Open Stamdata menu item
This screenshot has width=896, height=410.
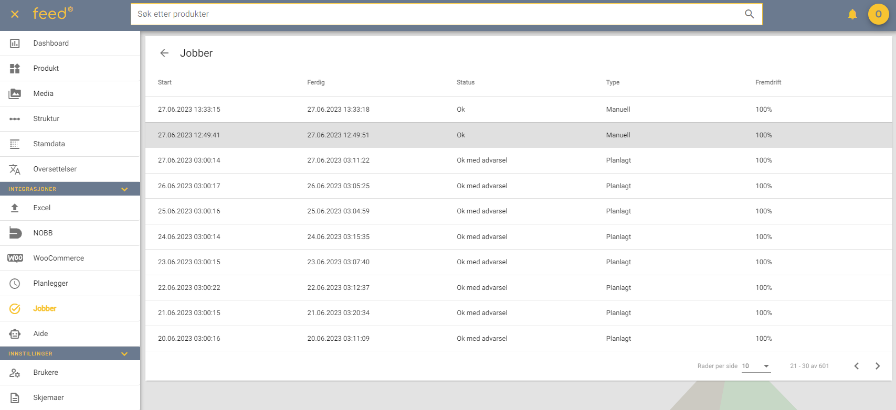click(70, 144)
